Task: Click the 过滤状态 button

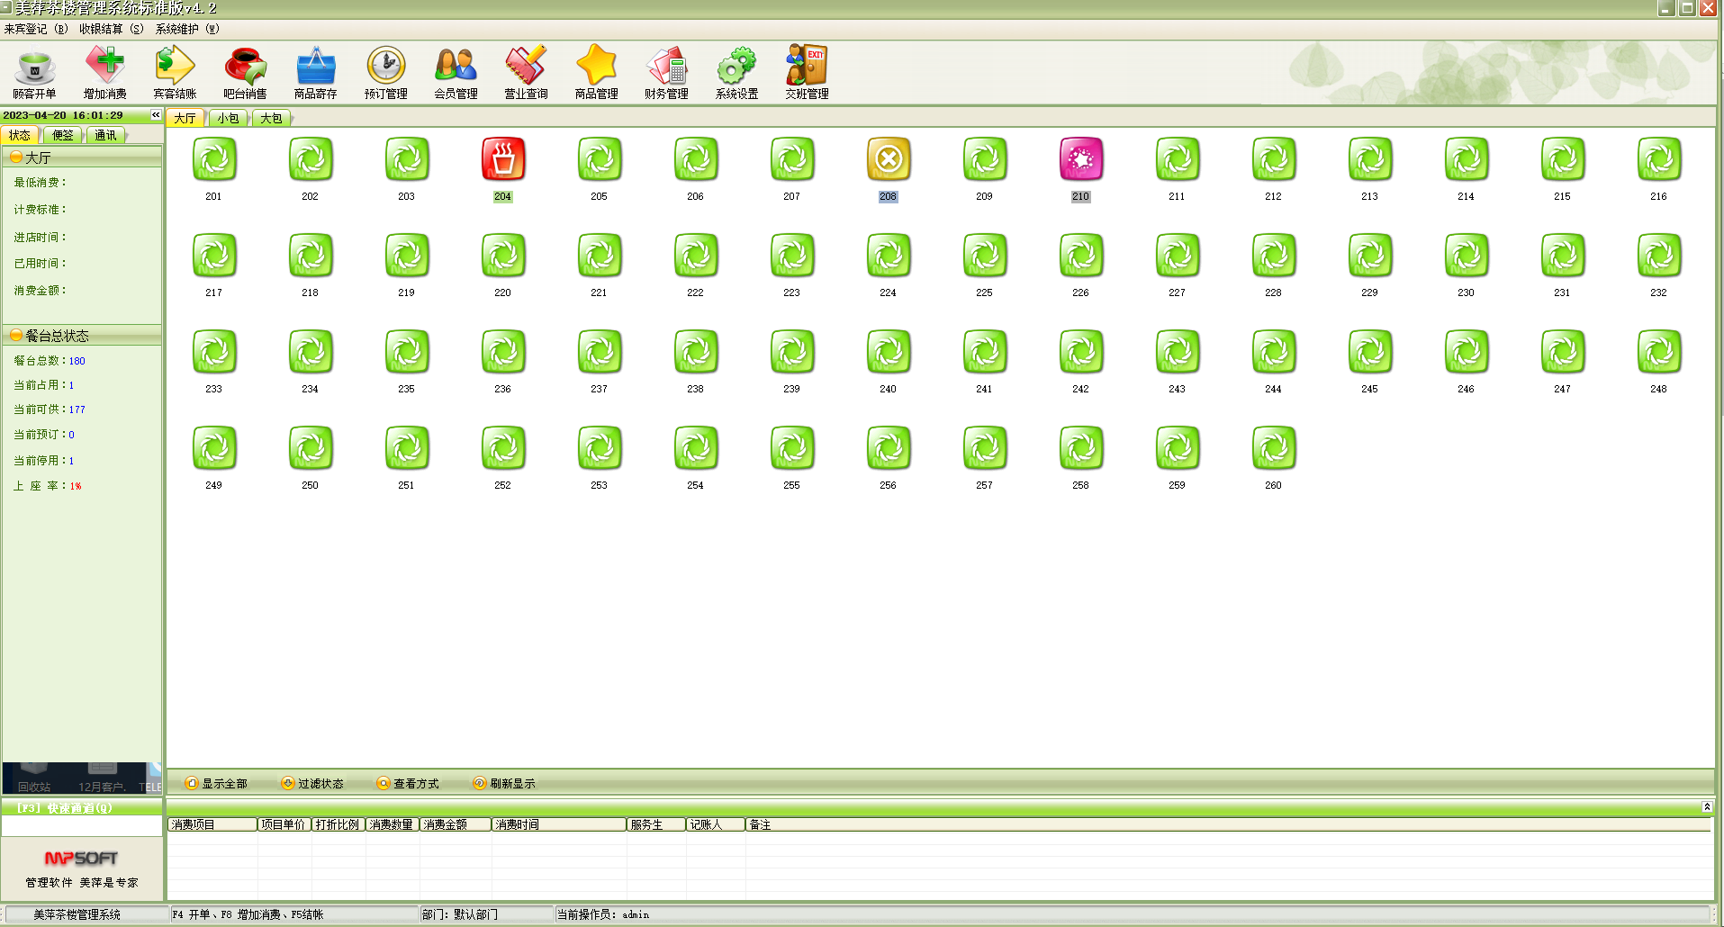Action: (x=312, y=783)
